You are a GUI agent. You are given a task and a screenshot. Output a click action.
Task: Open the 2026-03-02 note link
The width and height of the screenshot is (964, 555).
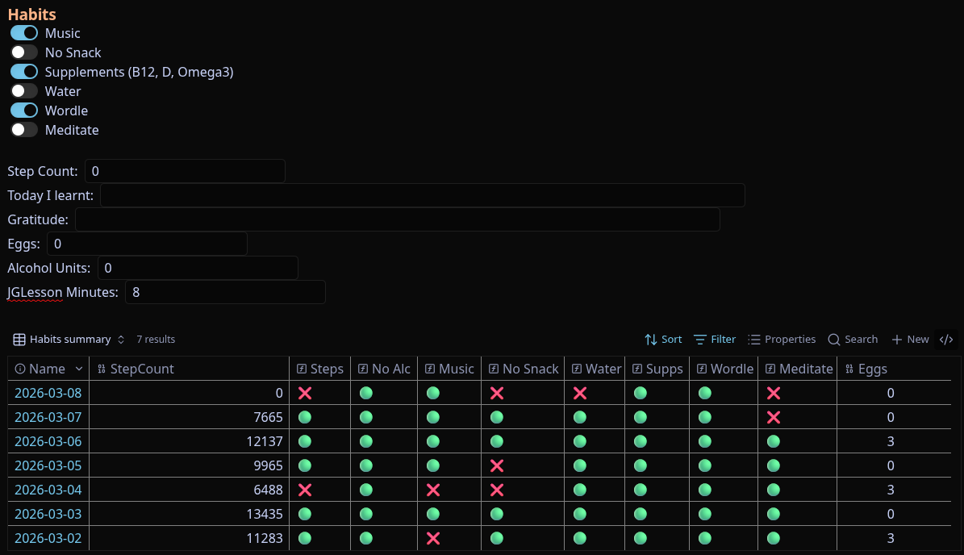(x=48, y=538)
